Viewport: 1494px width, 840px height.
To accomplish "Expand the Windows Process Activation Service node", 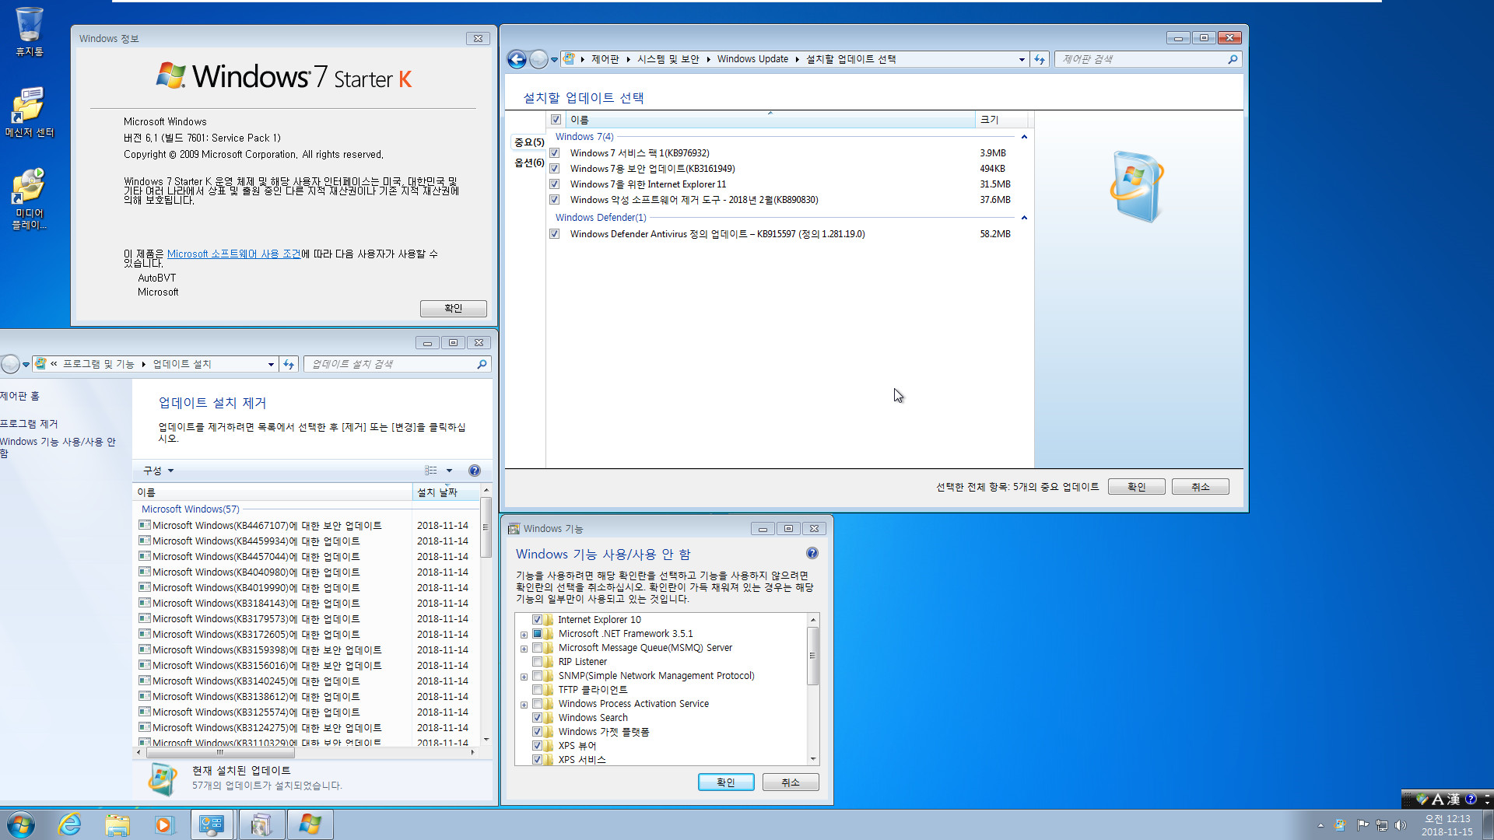I will pyautogui.click(x=524, y=705).
